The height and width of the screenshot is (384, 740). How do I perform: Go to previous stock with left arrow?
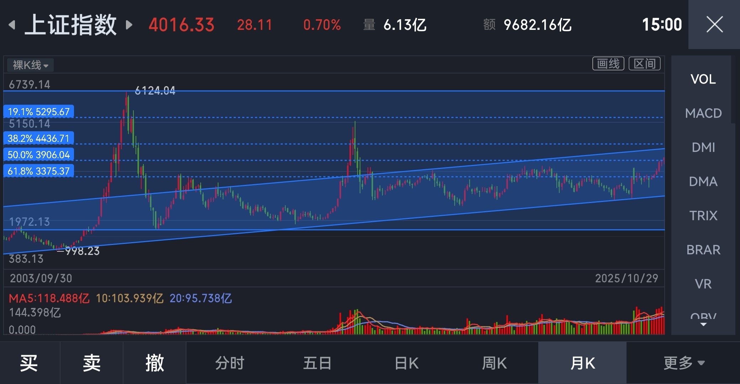tap(12, 25)
